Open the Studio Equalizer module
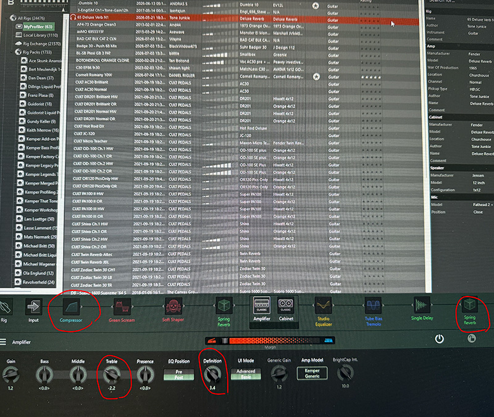 (324, 305)
